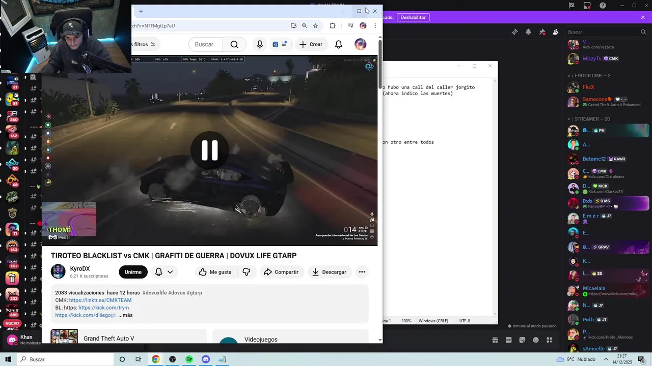
Task: Share the video via Compartir
Action: tap(281, 272)
